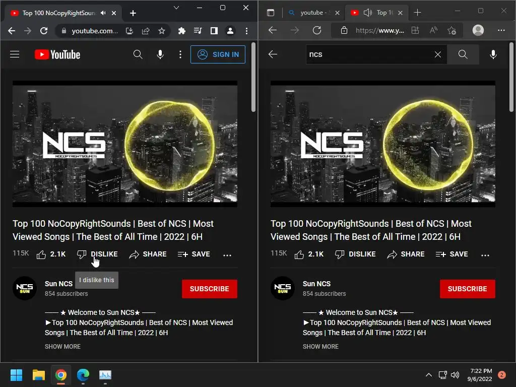Open Windows Start menu
Viewport: 516px width, 387px height.
click(x=16, y=375)
